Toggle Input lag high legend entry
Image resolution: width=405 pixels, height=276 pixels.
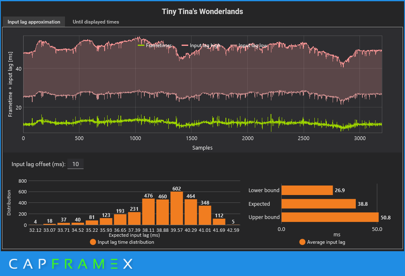201,45
